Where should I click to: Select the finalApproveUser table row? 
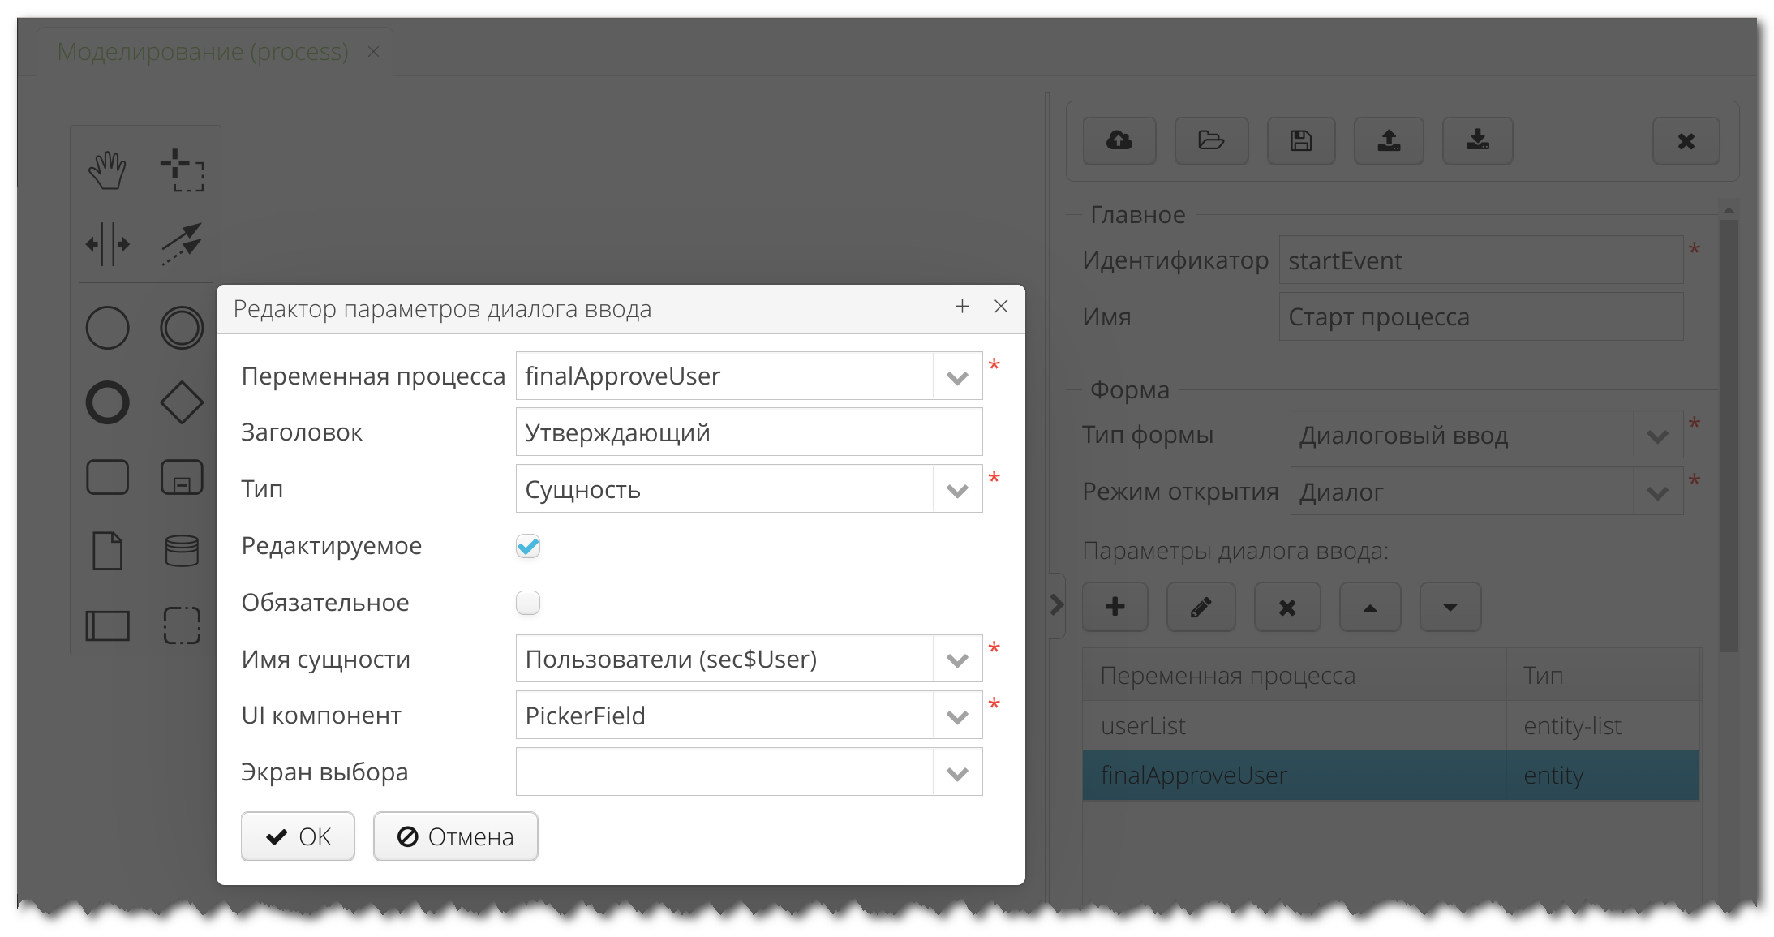[x=1298, y=776]
